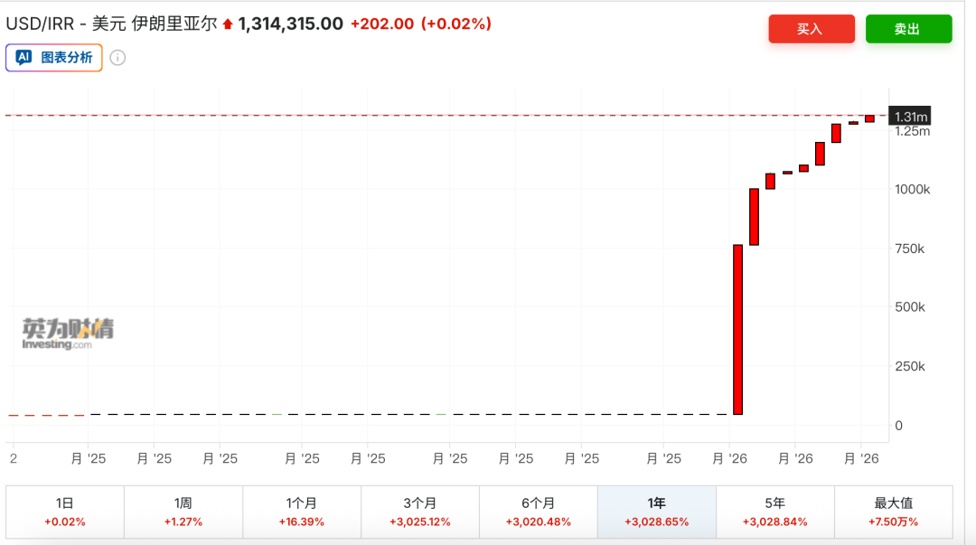This screenshot has height=545, width=976.
Task: Select the 3个月 period tab
Action: [x=419, y=512]
